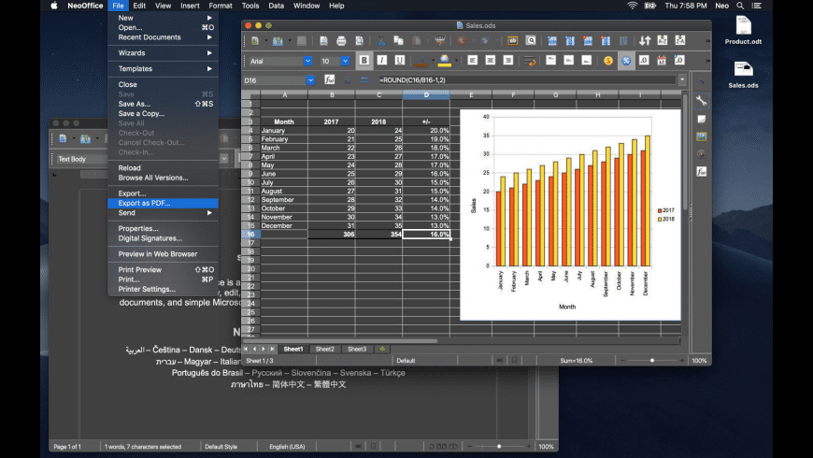Open the sidebar Gallery panel
The width and height of the screenshot is (813, 458).
pos(702,136)
